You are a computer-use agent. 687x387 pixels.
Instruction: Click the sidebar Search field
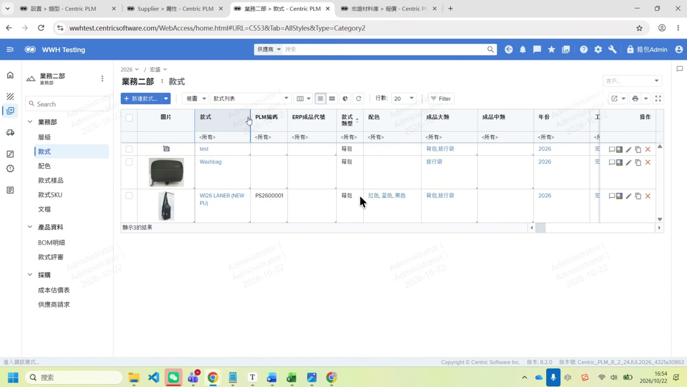67,104
